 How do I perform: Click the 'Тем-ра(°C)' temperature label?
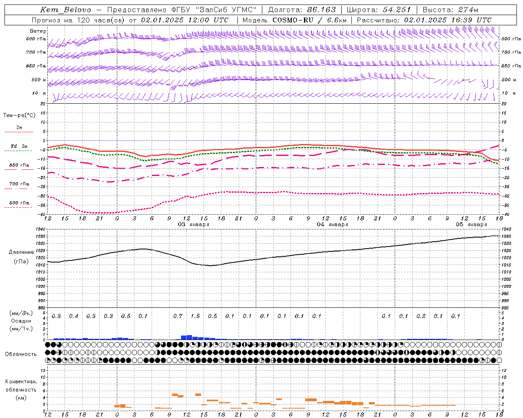click(x=19, y=116)
